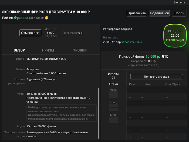Screen dimensions: 189x142
Task: Click the Синхронизация раздач description text
Action: coord(57,134)
